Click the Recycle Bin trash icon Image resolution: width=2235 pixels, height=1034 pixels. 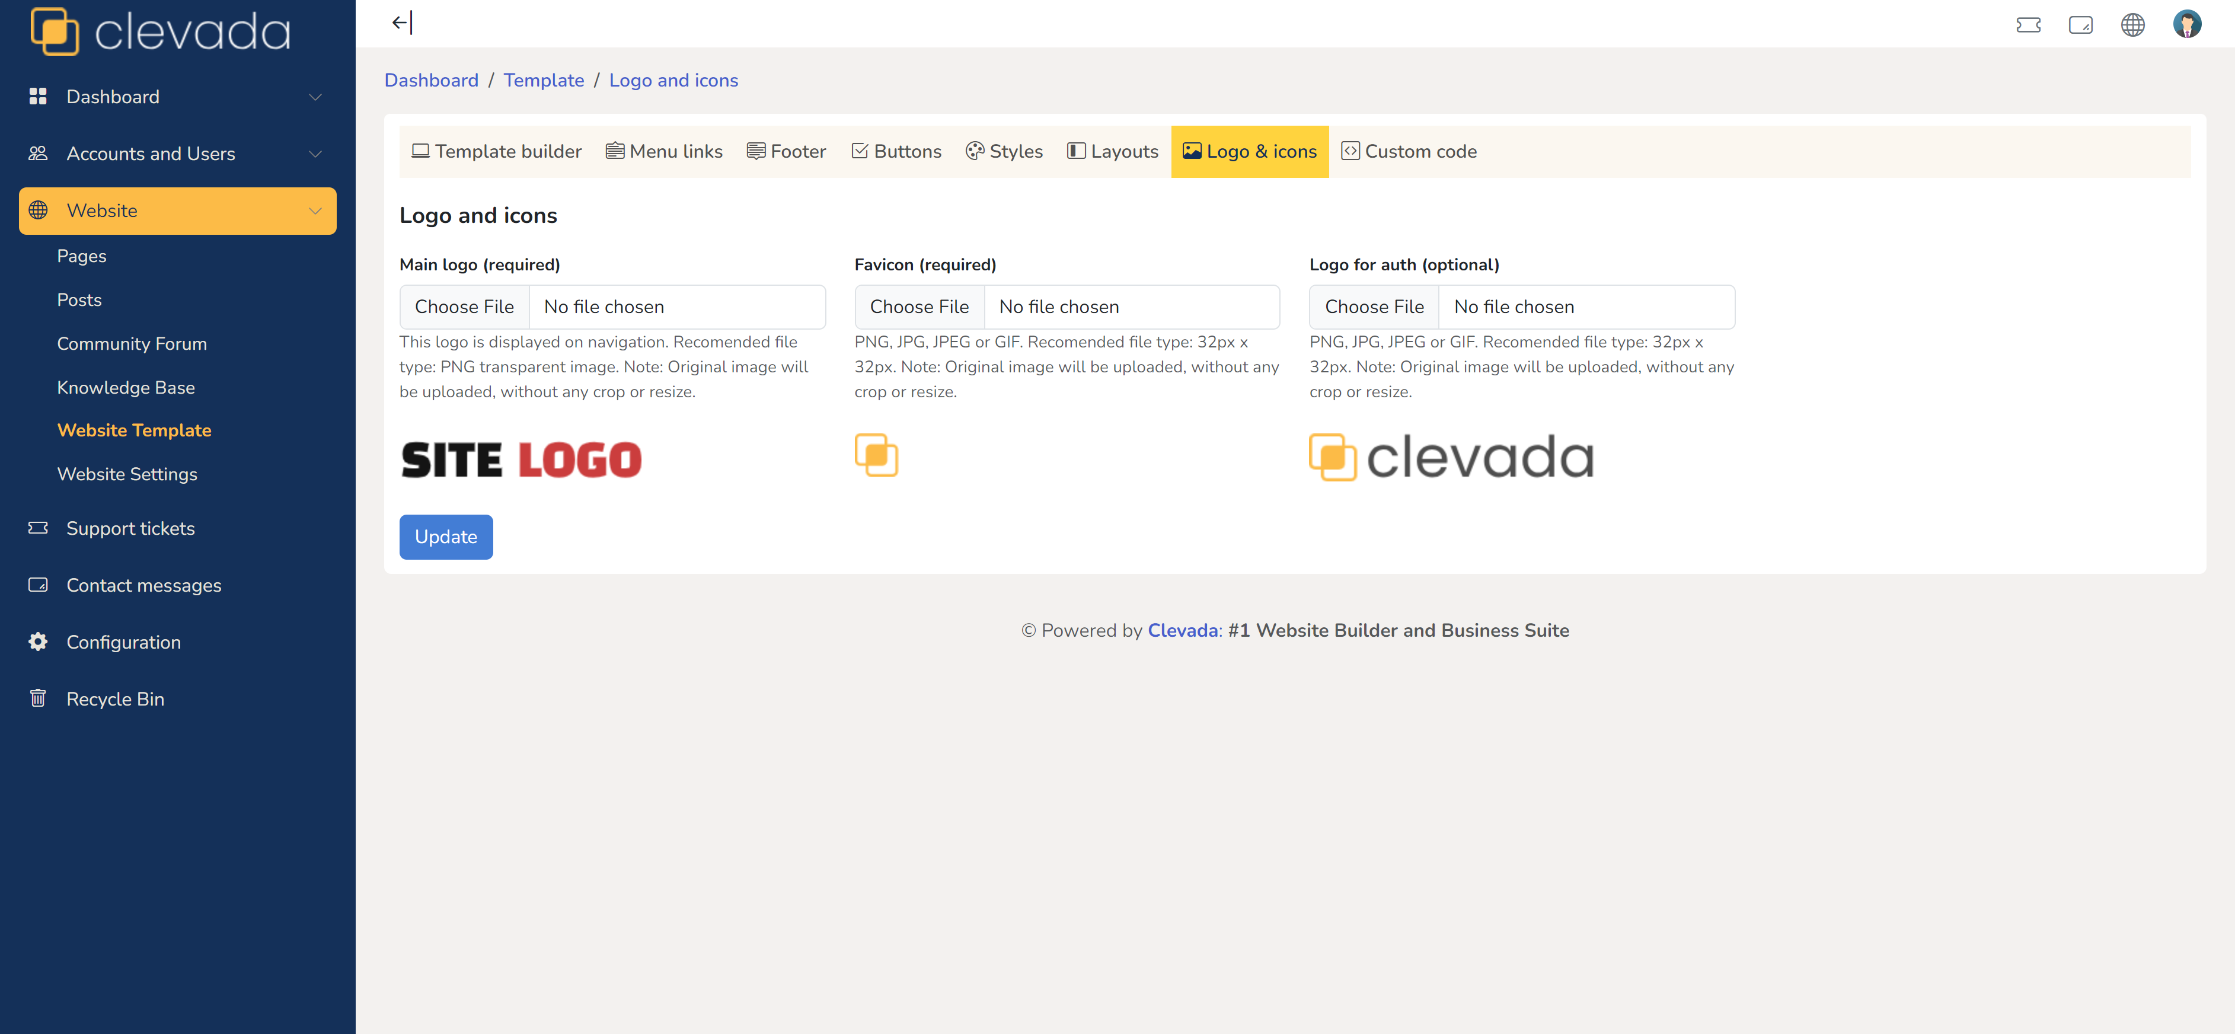(x=37, y=698)
